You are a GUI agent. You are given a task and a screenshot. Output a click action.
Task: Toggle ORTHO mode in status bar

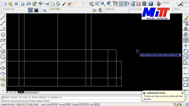coord(55,105)
